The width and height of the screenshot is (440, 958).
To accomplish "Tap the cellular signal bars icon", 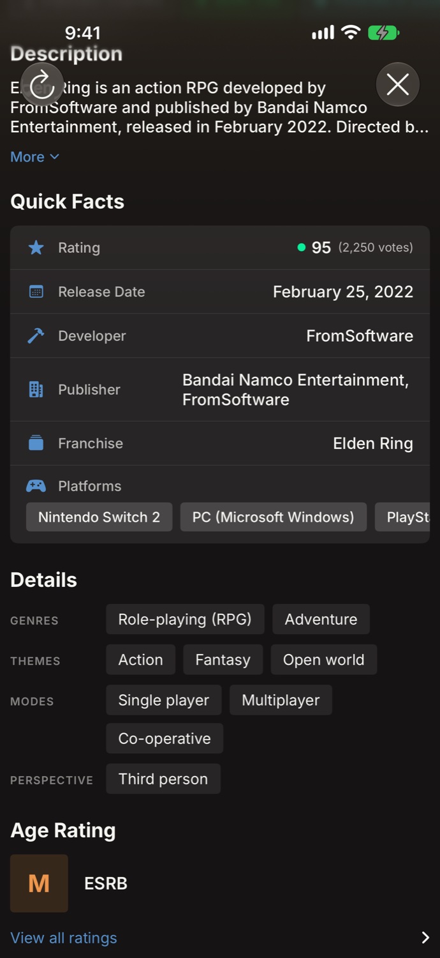I will [x=323, y=33].
